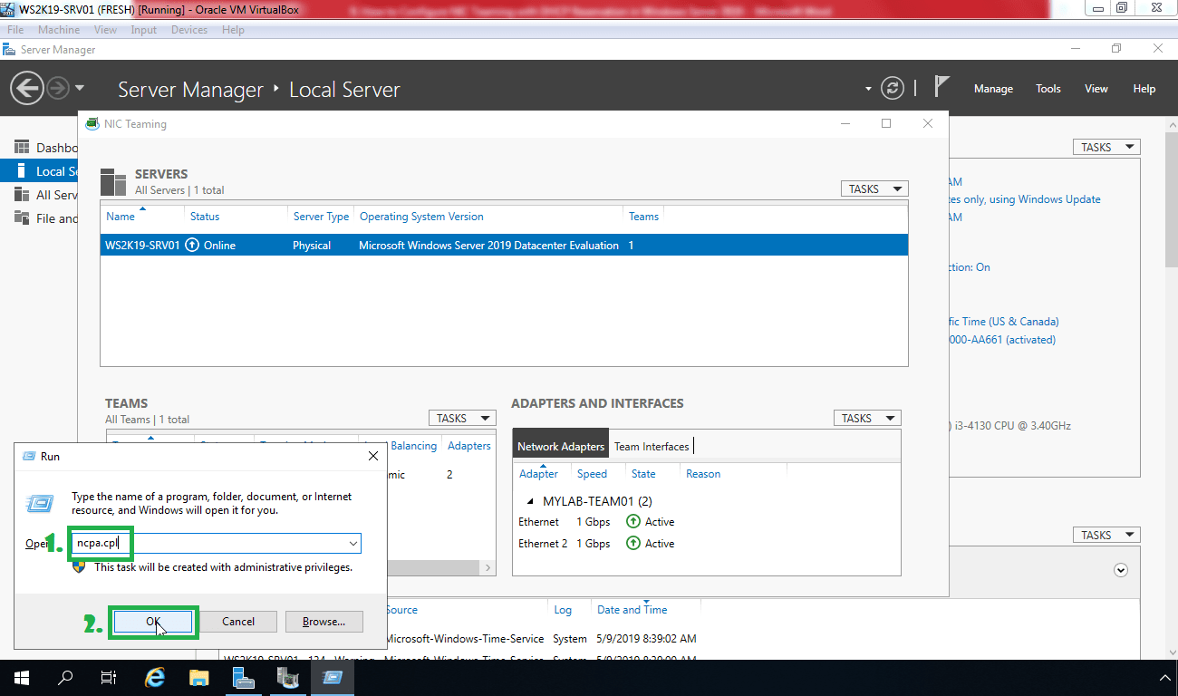Click the Adapters column header in Teams list
This screenshot has width=1178, height=696.
pos(469,446)
